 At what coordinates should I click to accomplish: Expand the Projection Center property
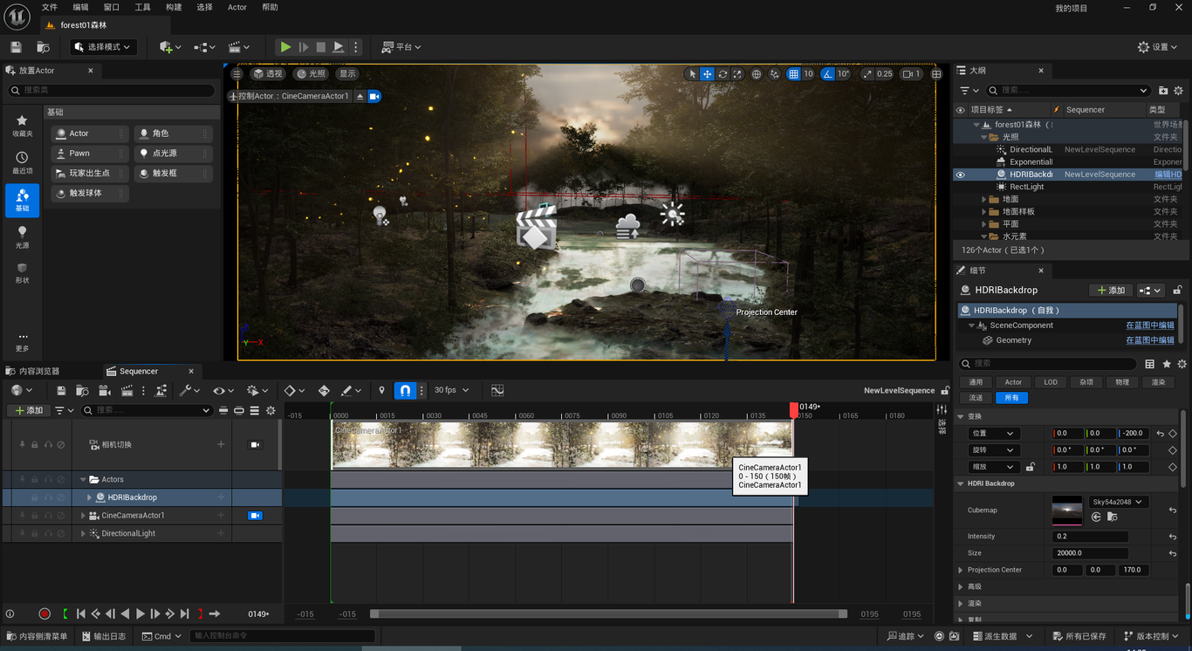pyautogui.click(x=961, y=570)
